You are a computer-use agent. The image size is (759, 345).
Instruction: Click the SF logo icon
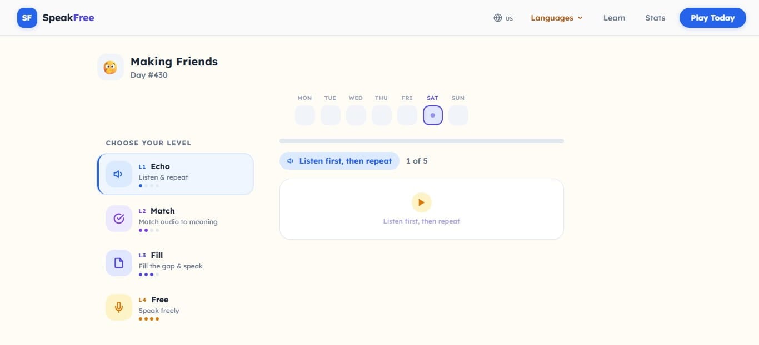(27, 18)
